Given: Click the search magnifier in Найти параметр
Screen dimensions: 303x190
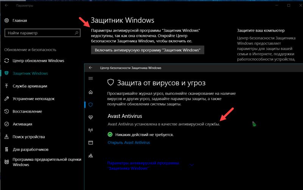Looking at the screenshot, I should pos(77,33).
